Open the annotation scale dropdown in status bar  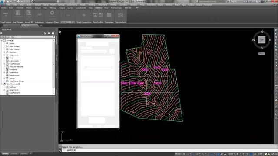pos(231,154)
